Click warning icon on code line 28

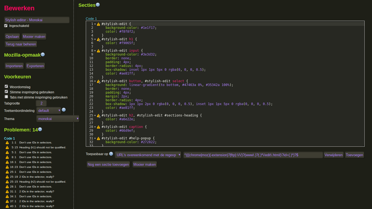(98, 127)
